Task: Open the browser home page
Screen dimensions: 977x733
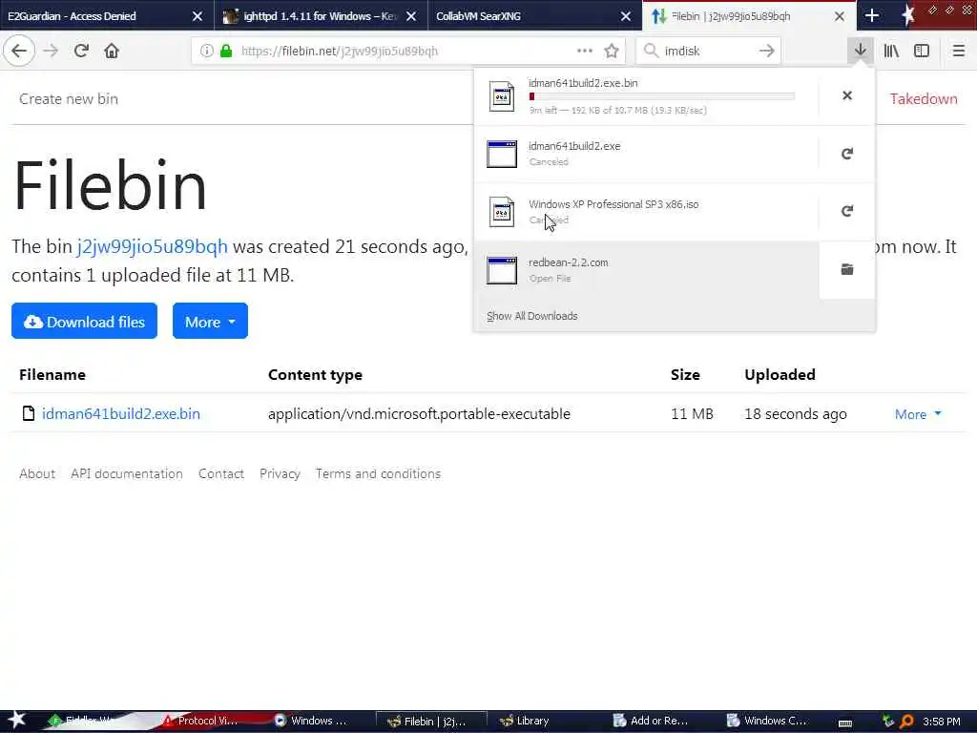Action: click(x=112, y=52)
